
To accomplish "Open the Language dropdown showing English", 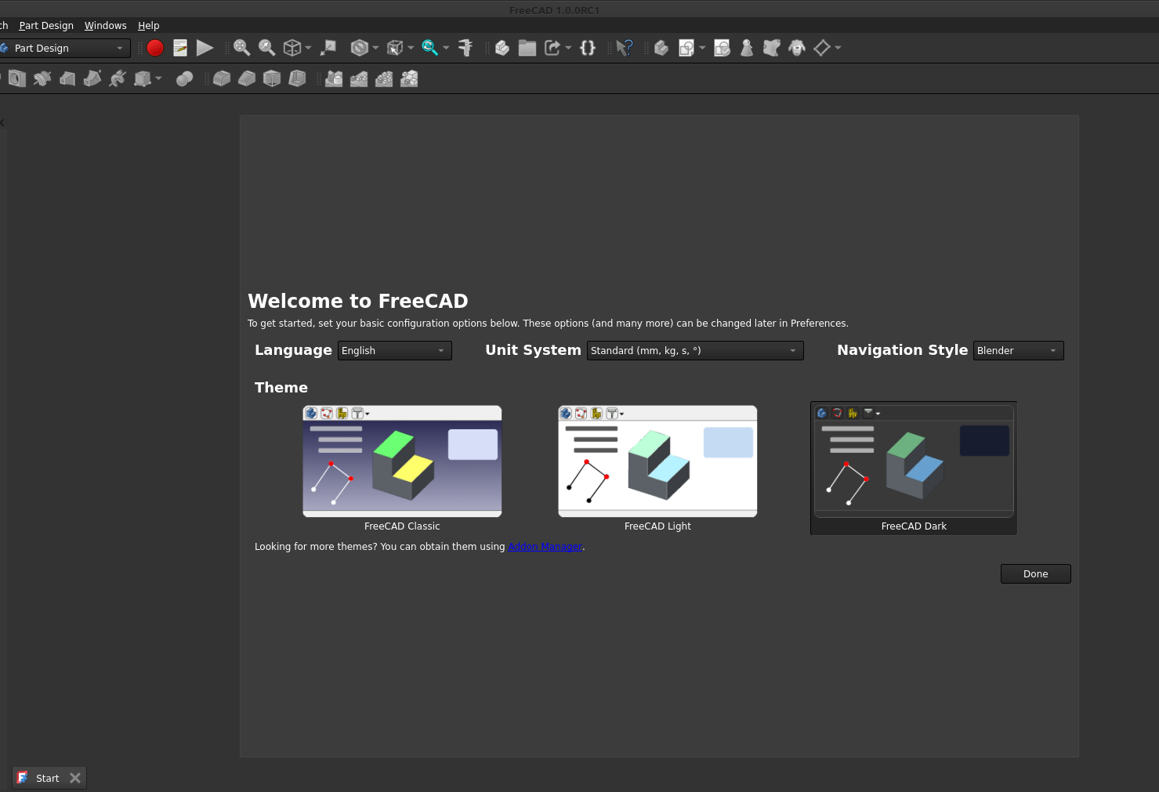I will pyautogui.click(x=394, y=350).
